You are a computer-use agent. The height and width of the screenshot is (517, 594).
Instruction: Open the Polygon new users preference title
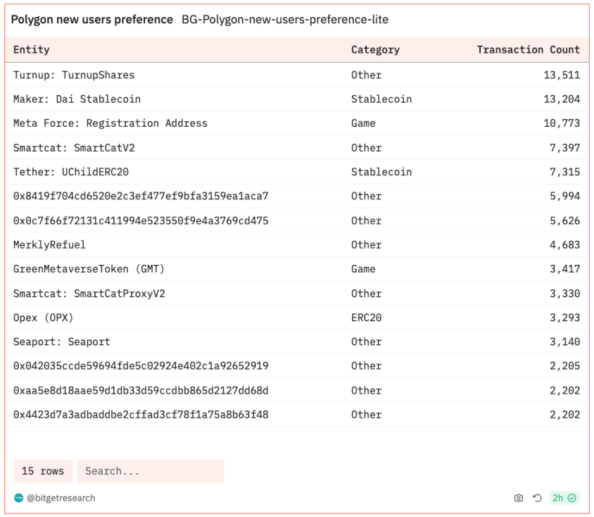click(x=91, y=20)
